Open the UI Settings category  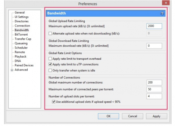click(x=22, y=17)
